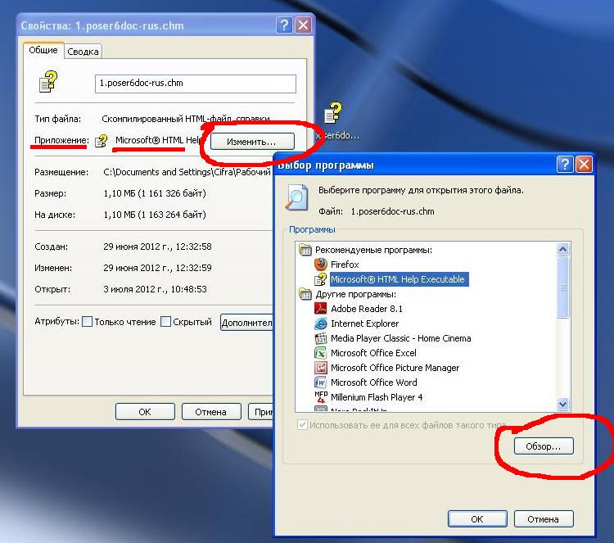The height and width of the screenshot is (543, 614).
Task: Select Microsoft® HTML Help Executable entry
Action: point(399,279)
